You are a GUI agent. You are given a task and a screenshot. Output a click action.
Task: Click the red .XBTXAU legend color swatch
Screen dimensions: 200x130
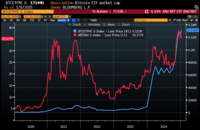click(75, 35)
